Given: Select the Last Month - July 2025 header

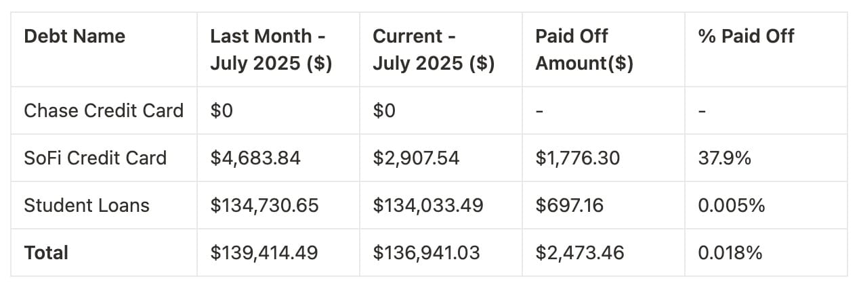Looking at the screenshot, I should tap(271, 49).
